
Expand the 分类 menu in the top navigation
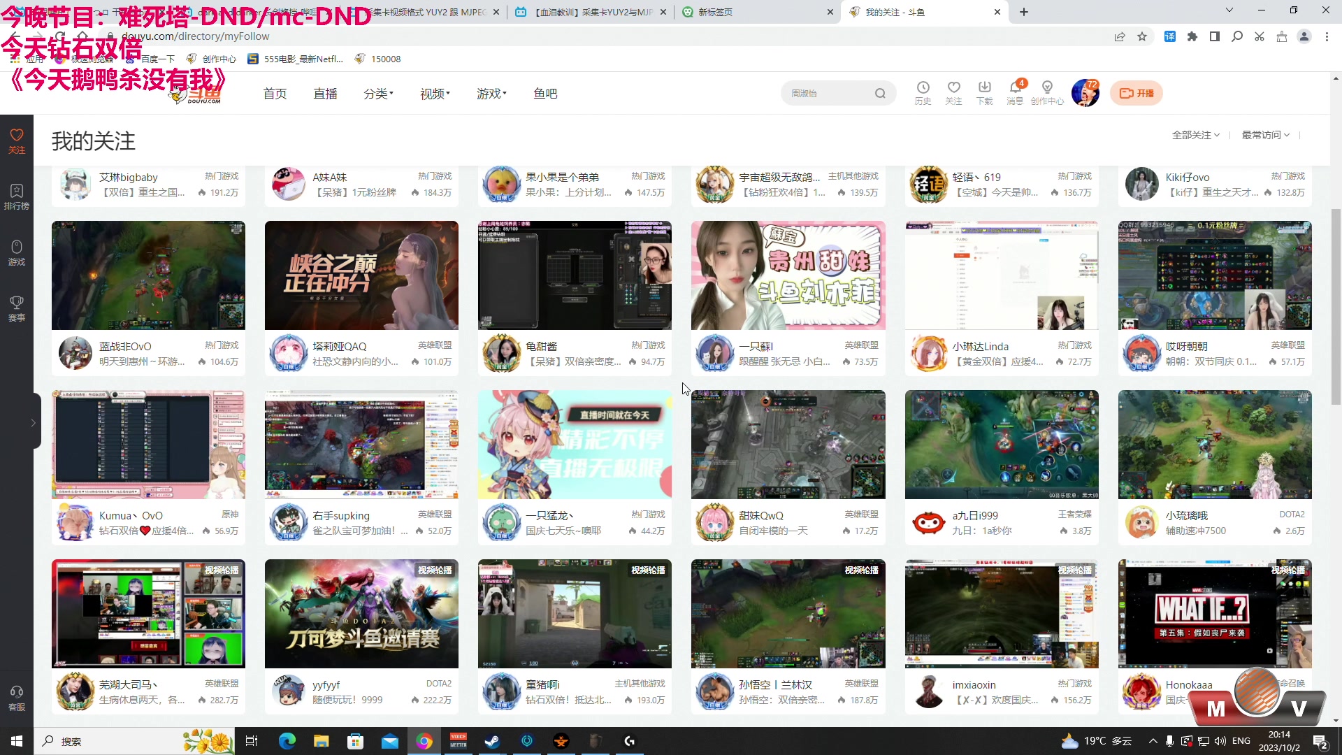(x=378, y=93)
